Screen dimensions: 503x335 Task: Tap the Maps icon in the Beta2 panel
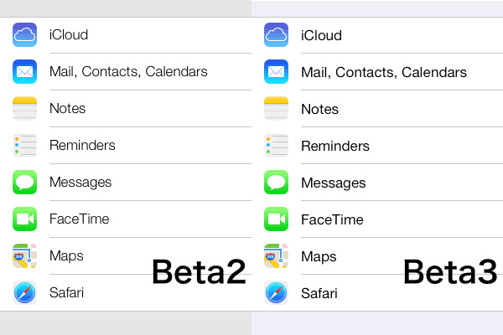click(25, 255)
